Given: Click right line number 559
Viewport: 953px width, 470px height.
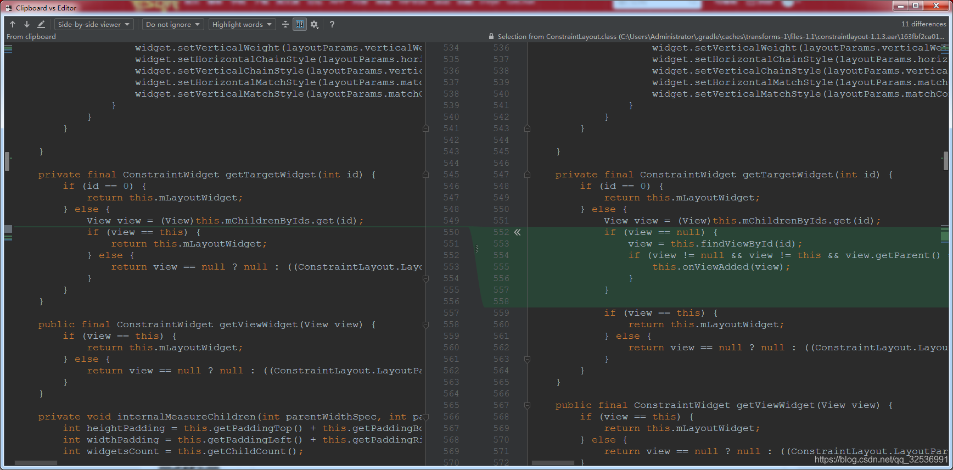Looking at the screenshot, I should pos(501,313).
